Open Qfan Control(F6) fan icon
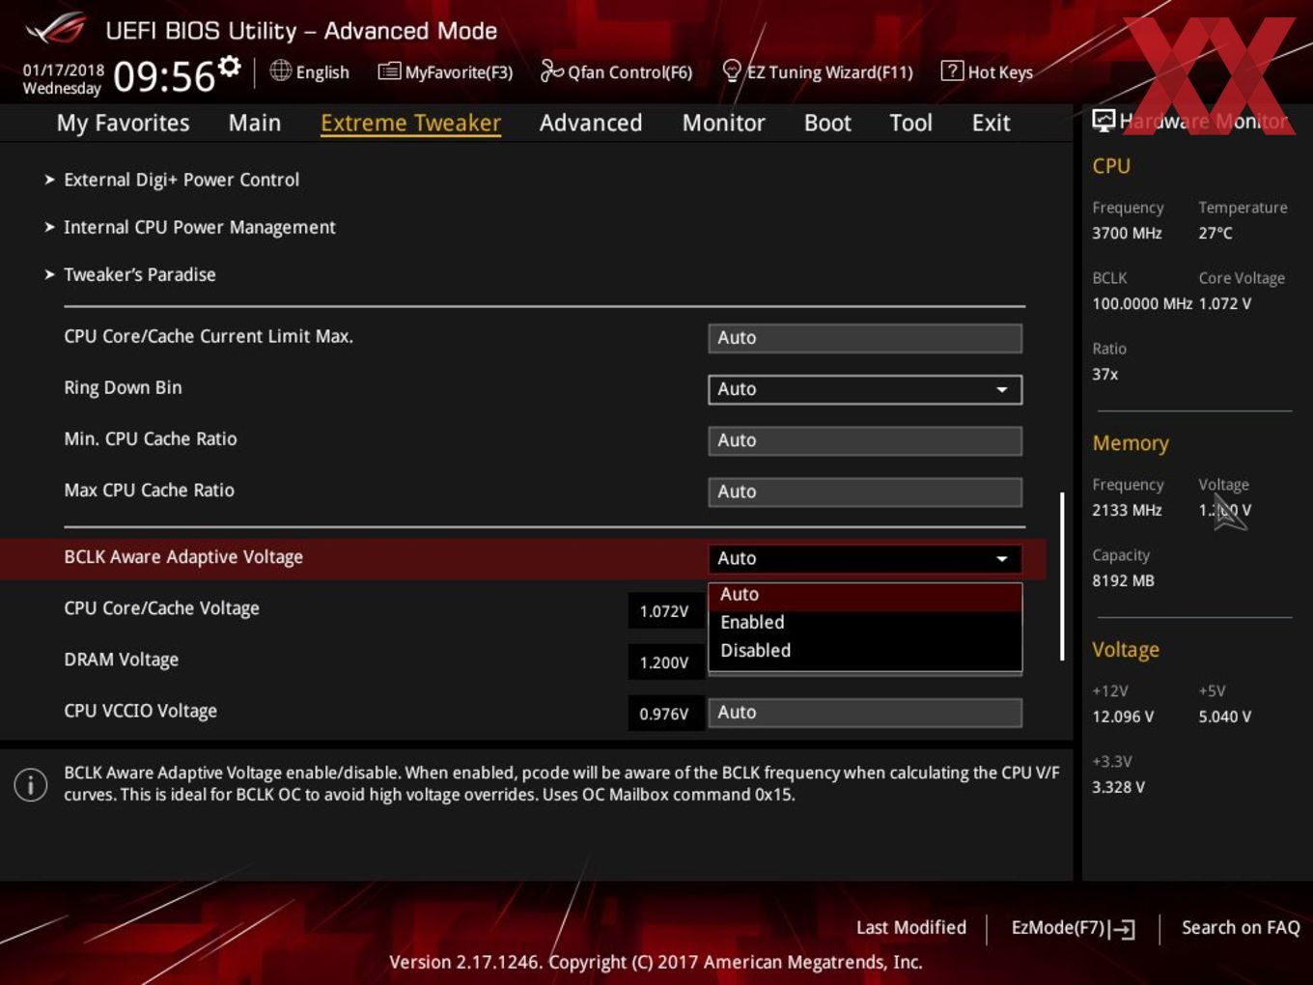Image resolution: width=1313 pixels, height=985 pixels. point(551,70)
